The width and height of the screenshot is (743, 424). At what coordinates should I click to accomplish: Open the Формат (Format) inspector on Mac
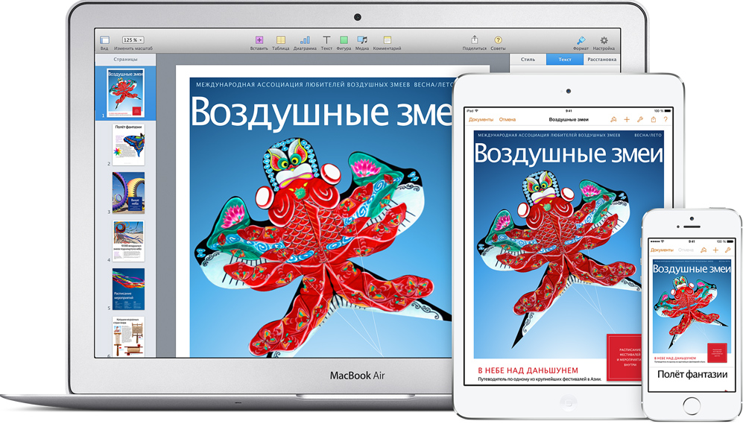coord(581,40)
